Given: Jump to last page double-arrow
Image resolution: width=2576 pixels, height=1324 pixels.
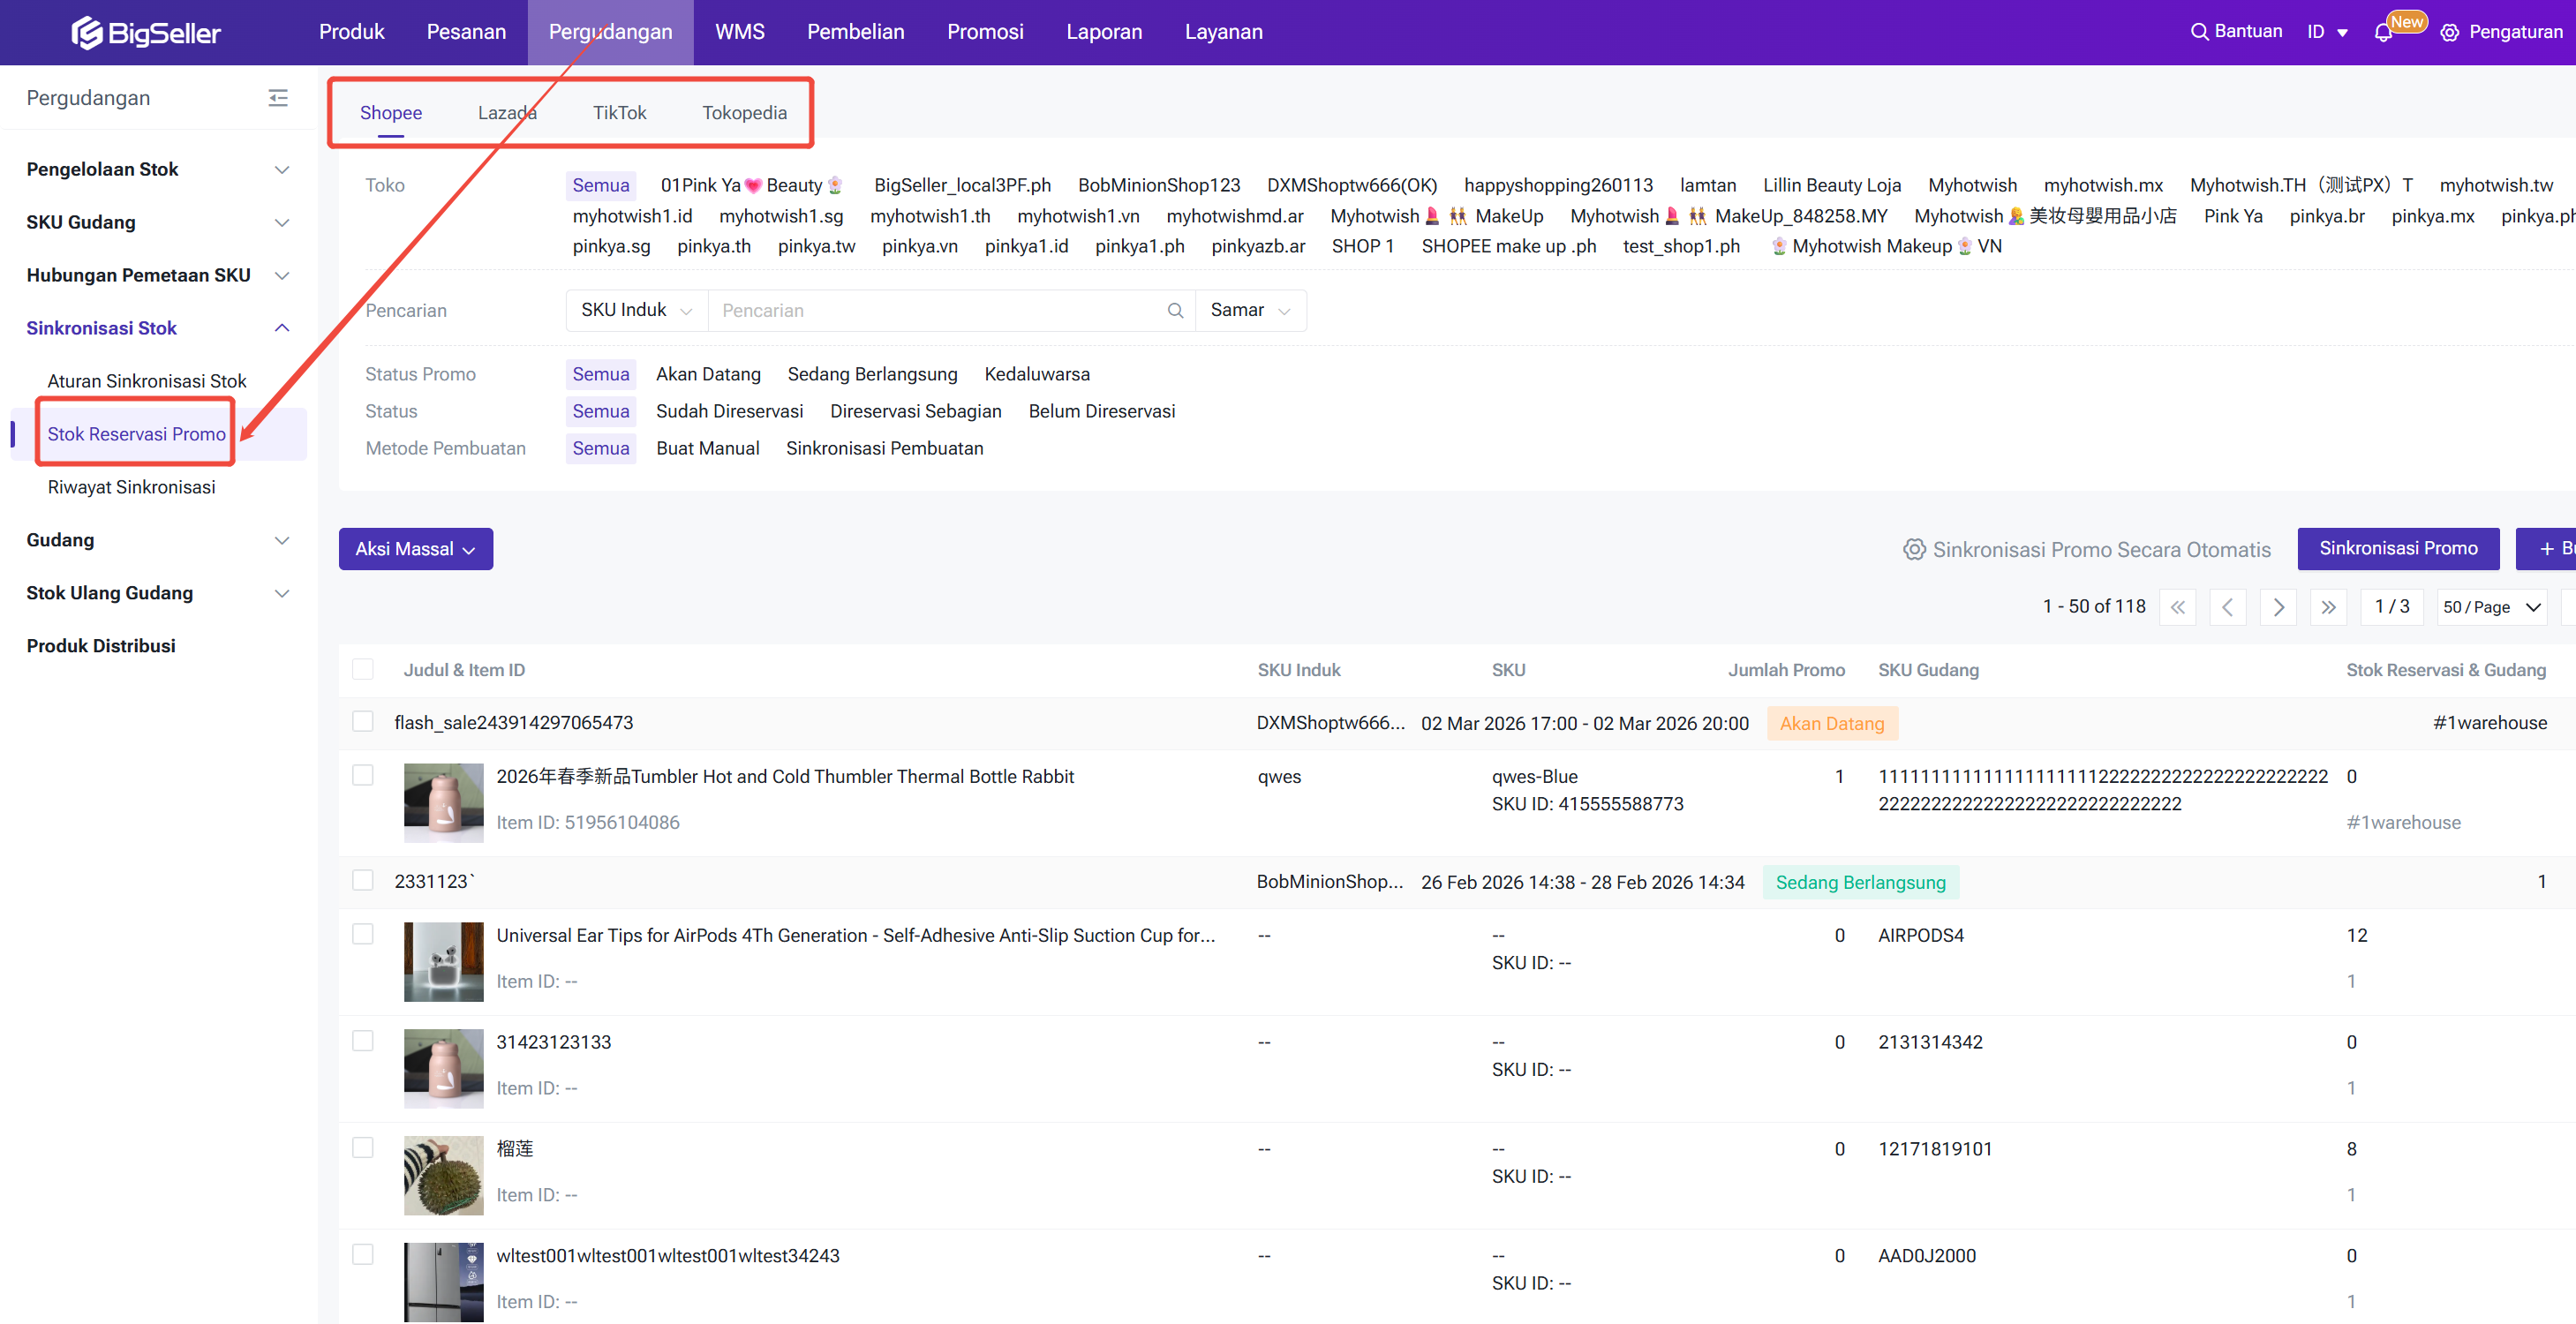Looking at the screenshot, I should tap(2328, 607).
